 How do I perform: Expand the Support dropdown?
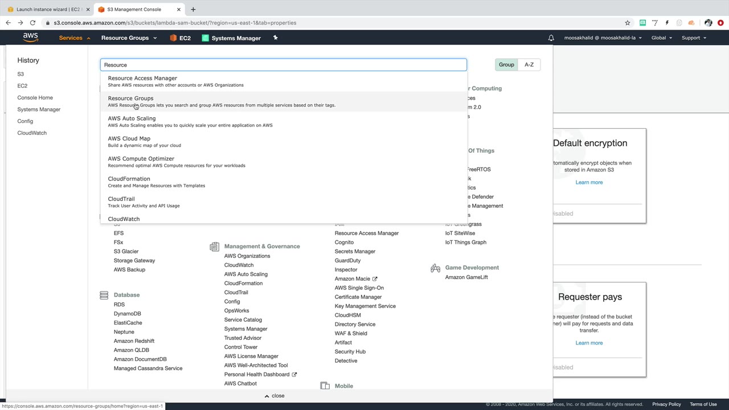point(694,38)
